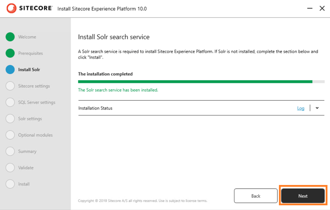Viewport: 330px width, 210px height.
Task: Click the Optional modules step circle
Action: pyautogui.click(x=10, y=135)
